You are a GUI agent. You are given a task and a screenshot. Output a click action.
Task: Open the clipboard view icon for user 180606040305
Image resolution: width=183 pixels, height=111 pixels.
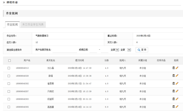point(173,107)
